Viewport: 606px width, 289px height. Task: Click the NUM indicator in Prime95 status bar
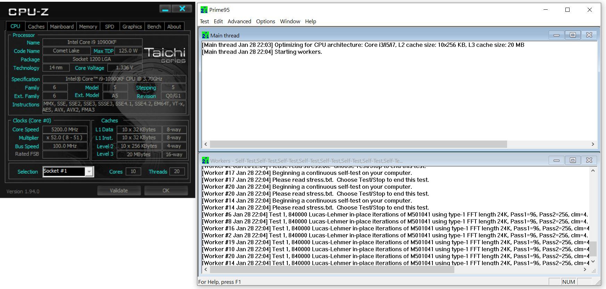coord(568,282)
